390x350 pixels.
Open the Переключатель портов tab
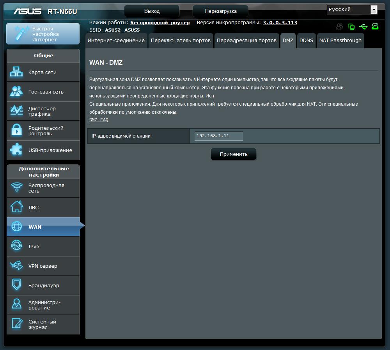tap(181, 41)
